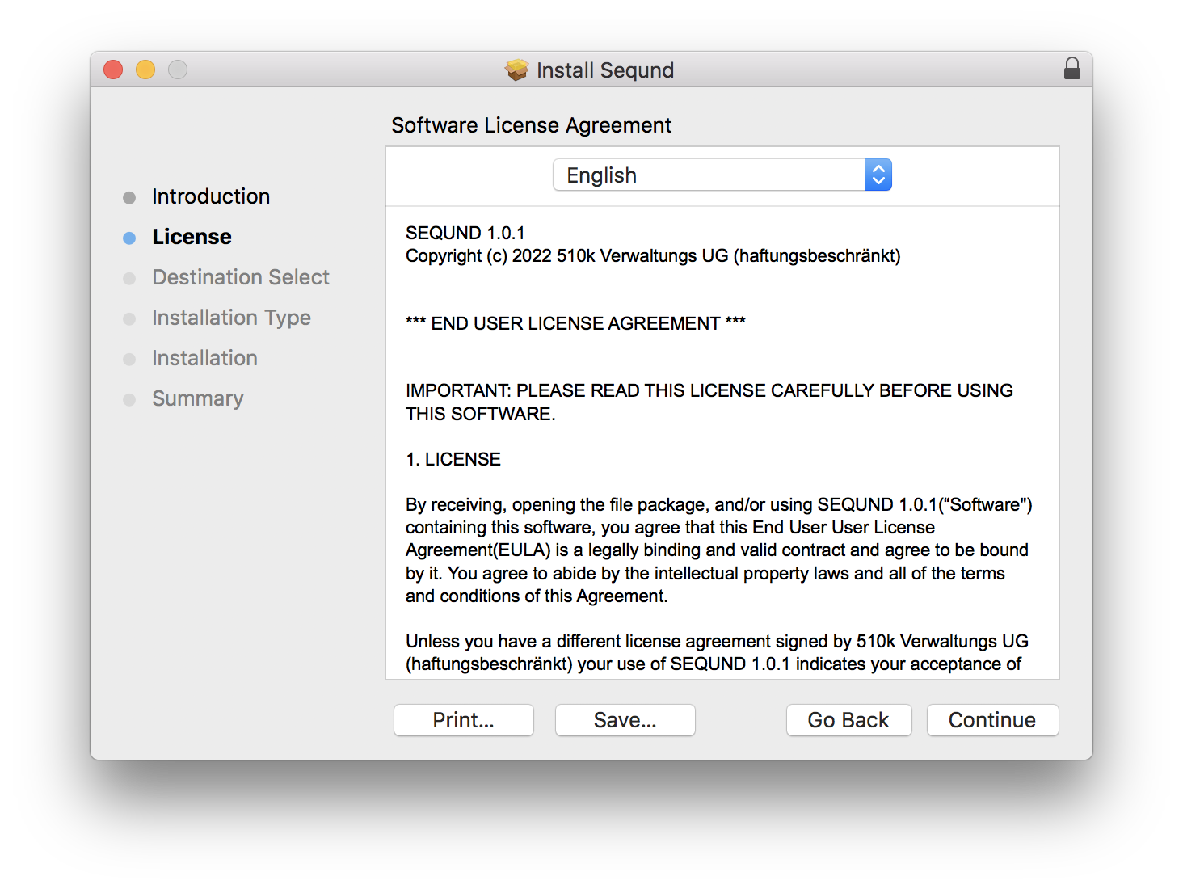Click the "*** END USER LICENSE AGREEMENT ***" line
Screen dimensions: 1183x889
[575, 323]
